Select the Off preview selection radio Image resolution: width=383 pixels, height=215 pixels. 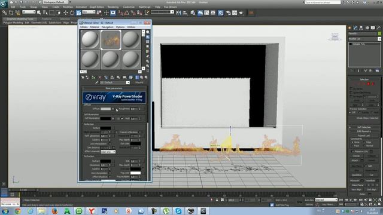351,112
